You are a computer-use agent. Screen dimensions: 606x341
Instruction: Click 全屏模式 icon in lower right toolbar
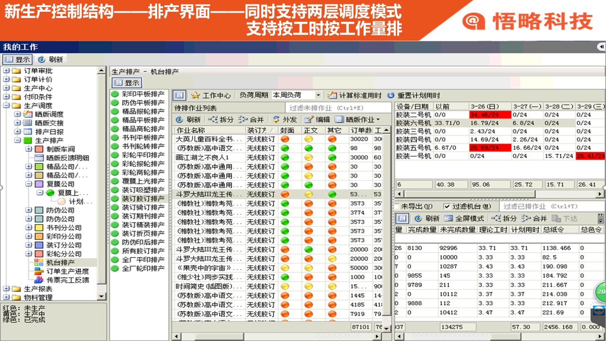point(448,218)
